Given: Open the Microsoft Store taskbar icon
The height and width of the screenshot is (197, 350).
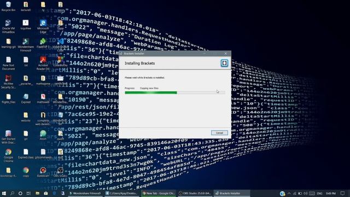Looking at the screenshot, I should (46, 193).
